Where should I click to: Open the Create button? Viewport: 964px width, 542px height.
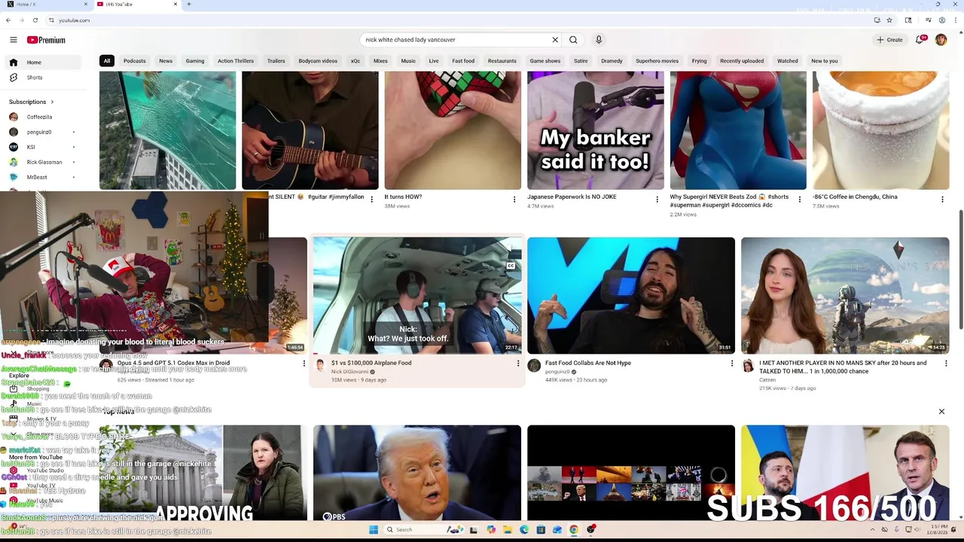[889, 40]
